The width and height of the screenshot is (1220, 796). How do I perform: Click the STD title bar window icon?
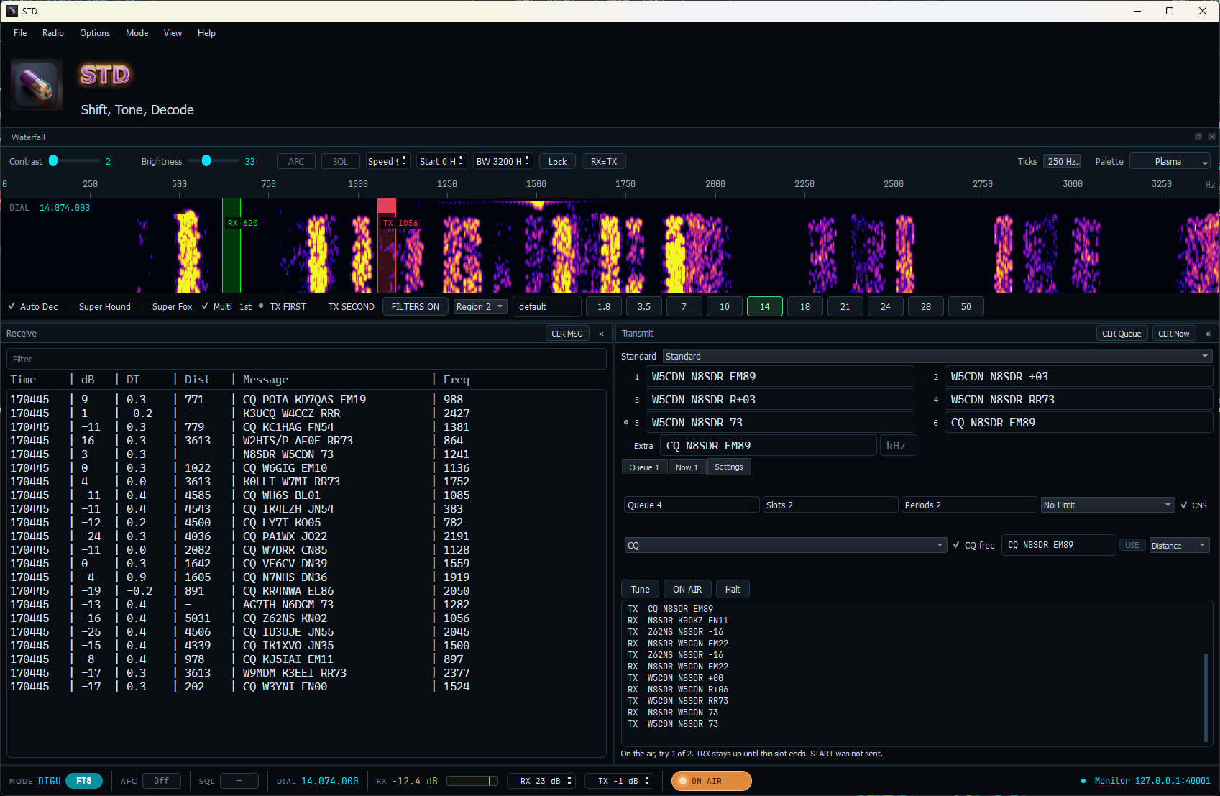click(12, 11)
